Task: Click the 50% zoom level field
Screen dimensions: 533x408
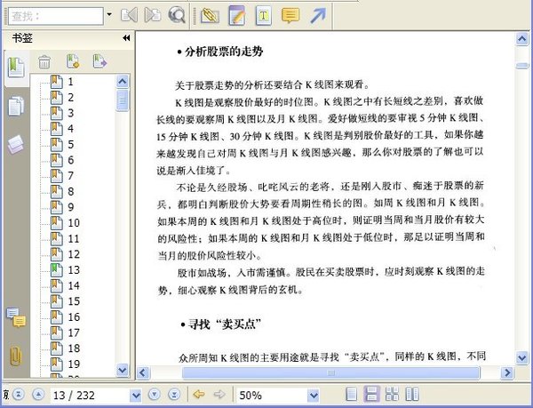Action: [x=273, y=395]
